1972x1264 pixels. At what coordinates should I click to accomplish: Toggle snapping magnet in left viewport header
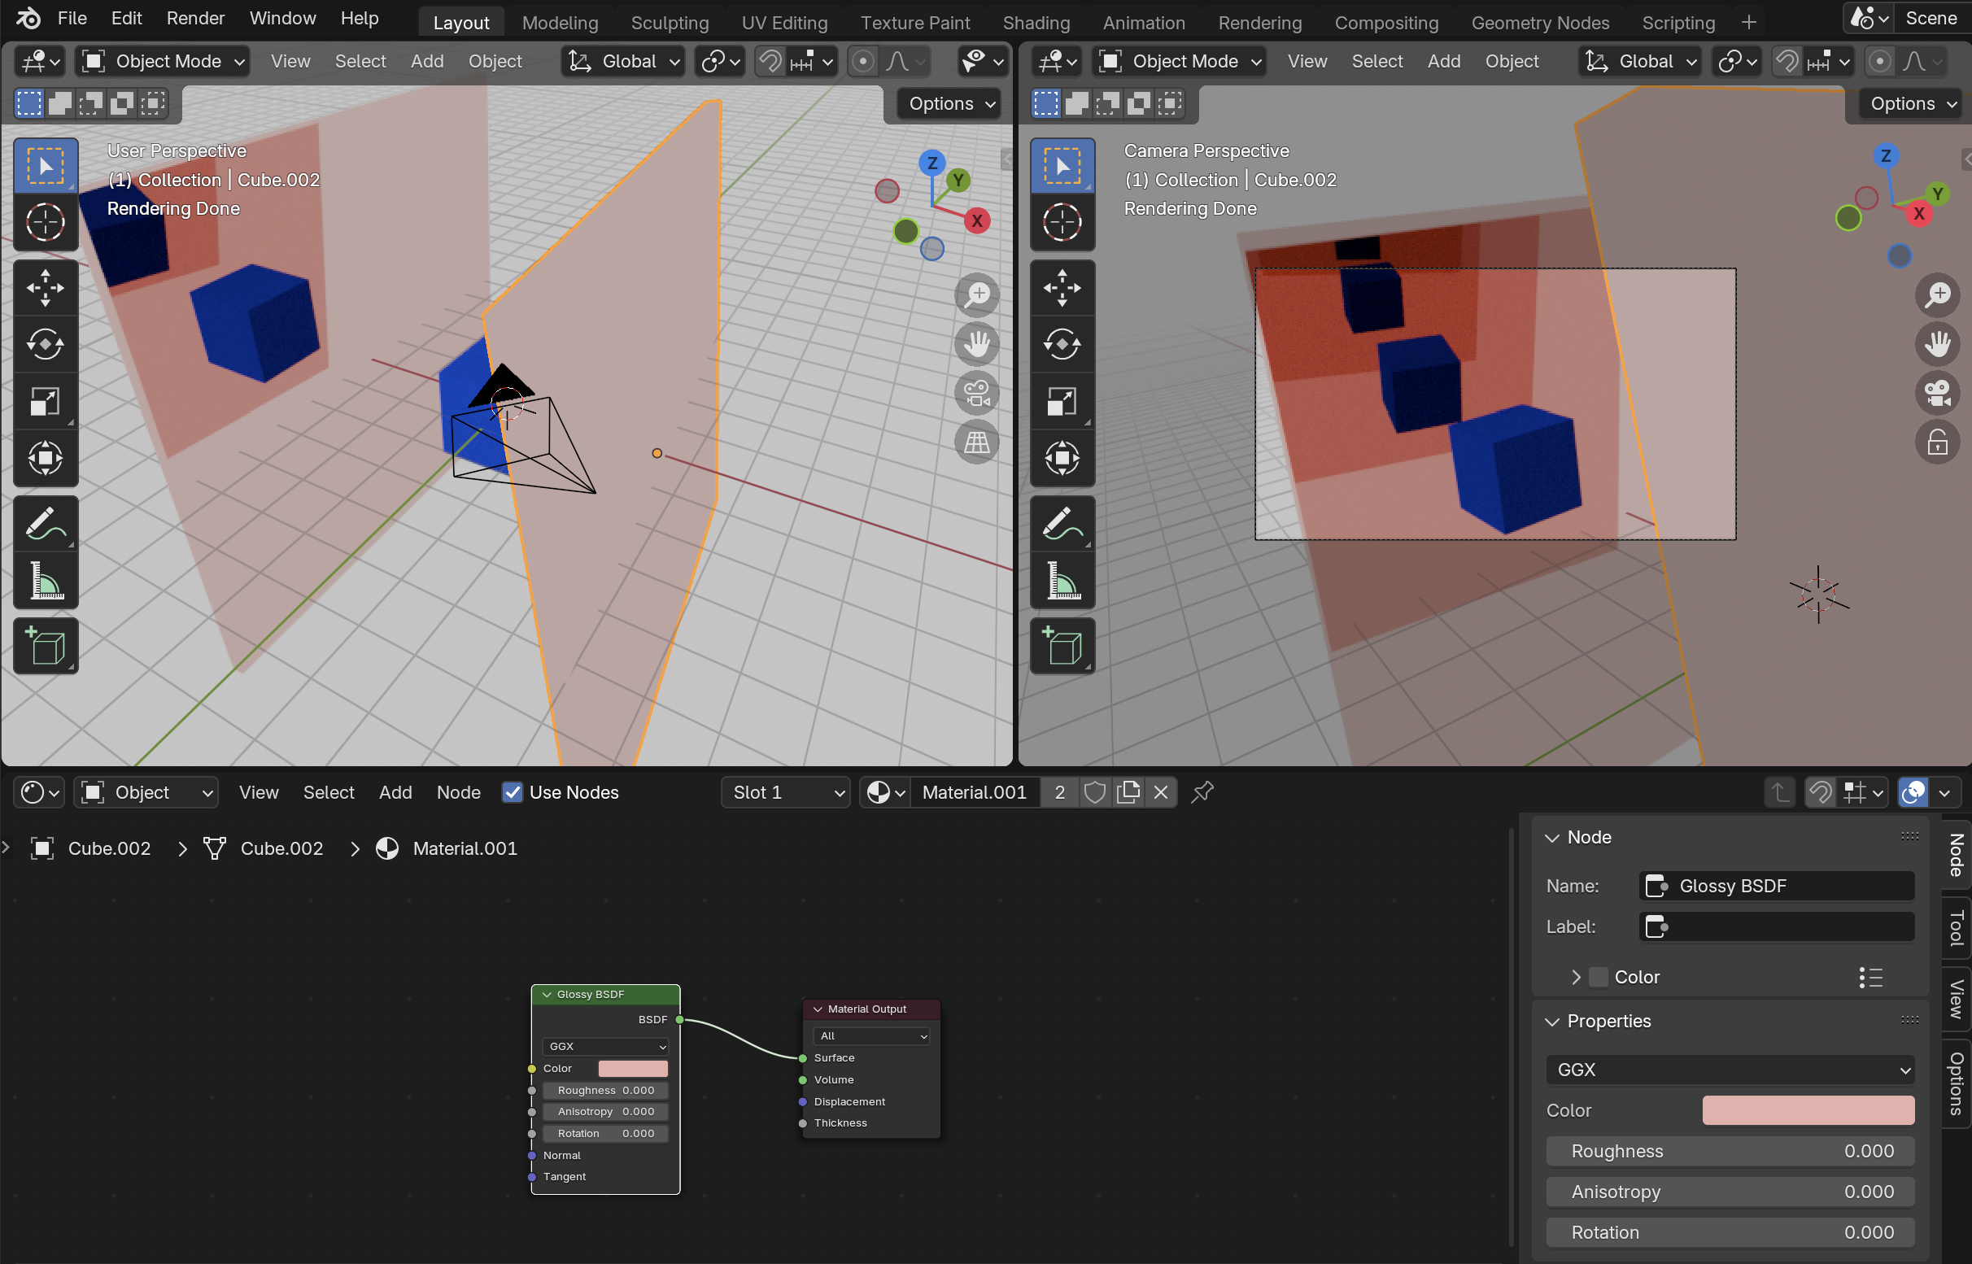coord(770,62)
